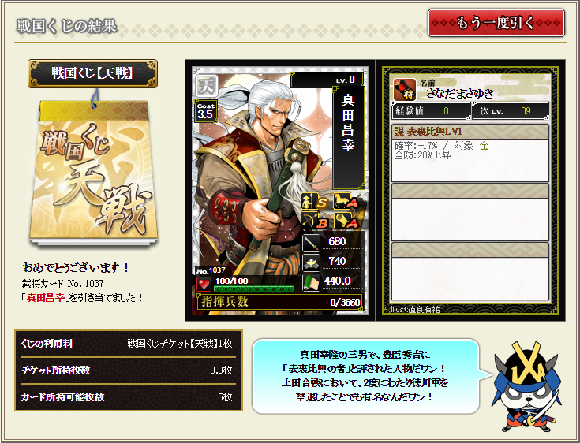Screen dimensions: 580x443
Task: Click the defense helmet icon beside 740
Action: (311, 262)
